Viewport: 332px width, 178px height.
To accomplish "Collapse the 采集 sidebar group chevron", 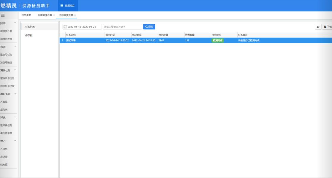I will click(15, 117).
